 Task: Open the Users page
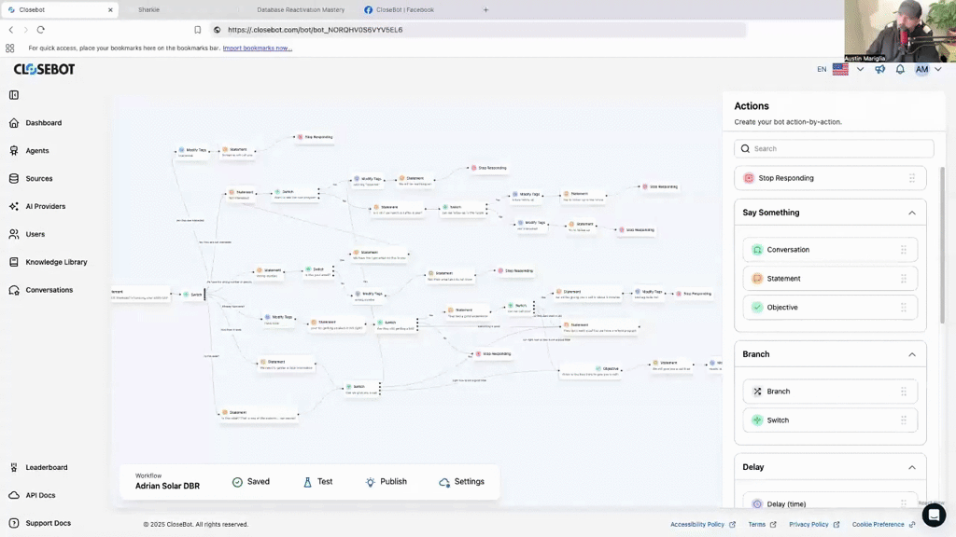click(35, 234)
